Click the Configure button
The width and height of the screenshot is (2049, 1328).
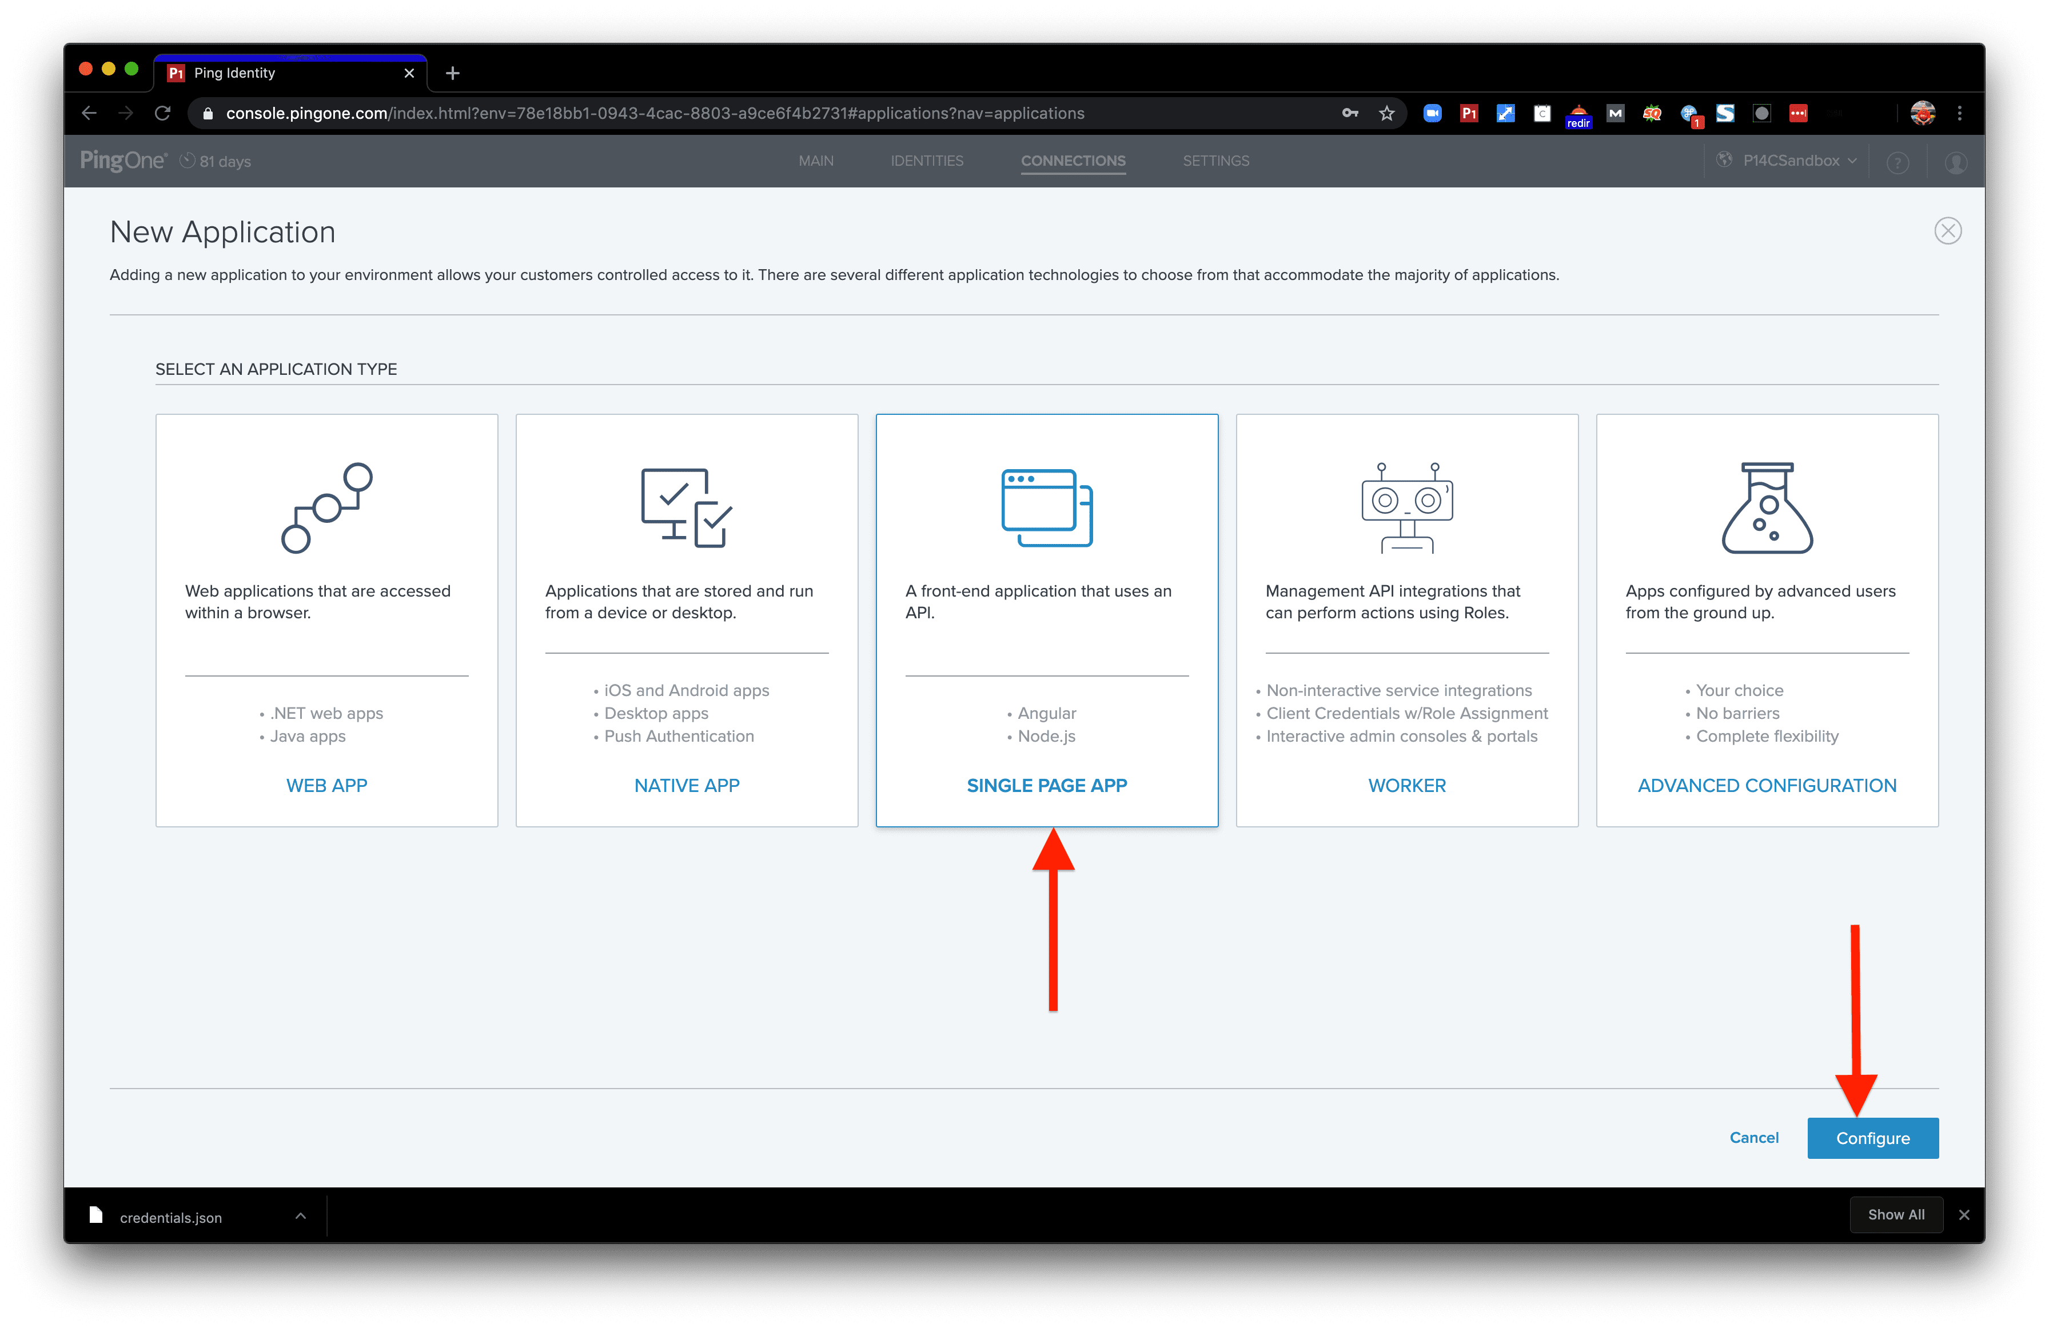tap(1872, 1138)
